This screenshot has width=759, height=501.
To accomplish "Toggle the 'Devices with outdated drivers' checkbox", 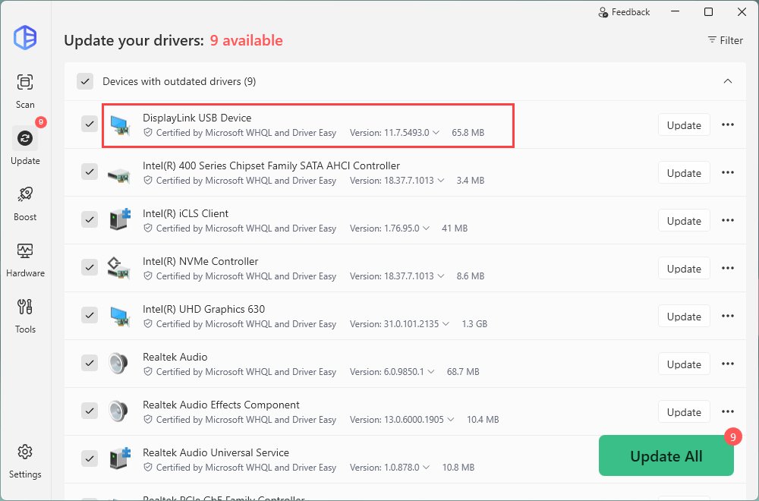I will click(85, 81).
